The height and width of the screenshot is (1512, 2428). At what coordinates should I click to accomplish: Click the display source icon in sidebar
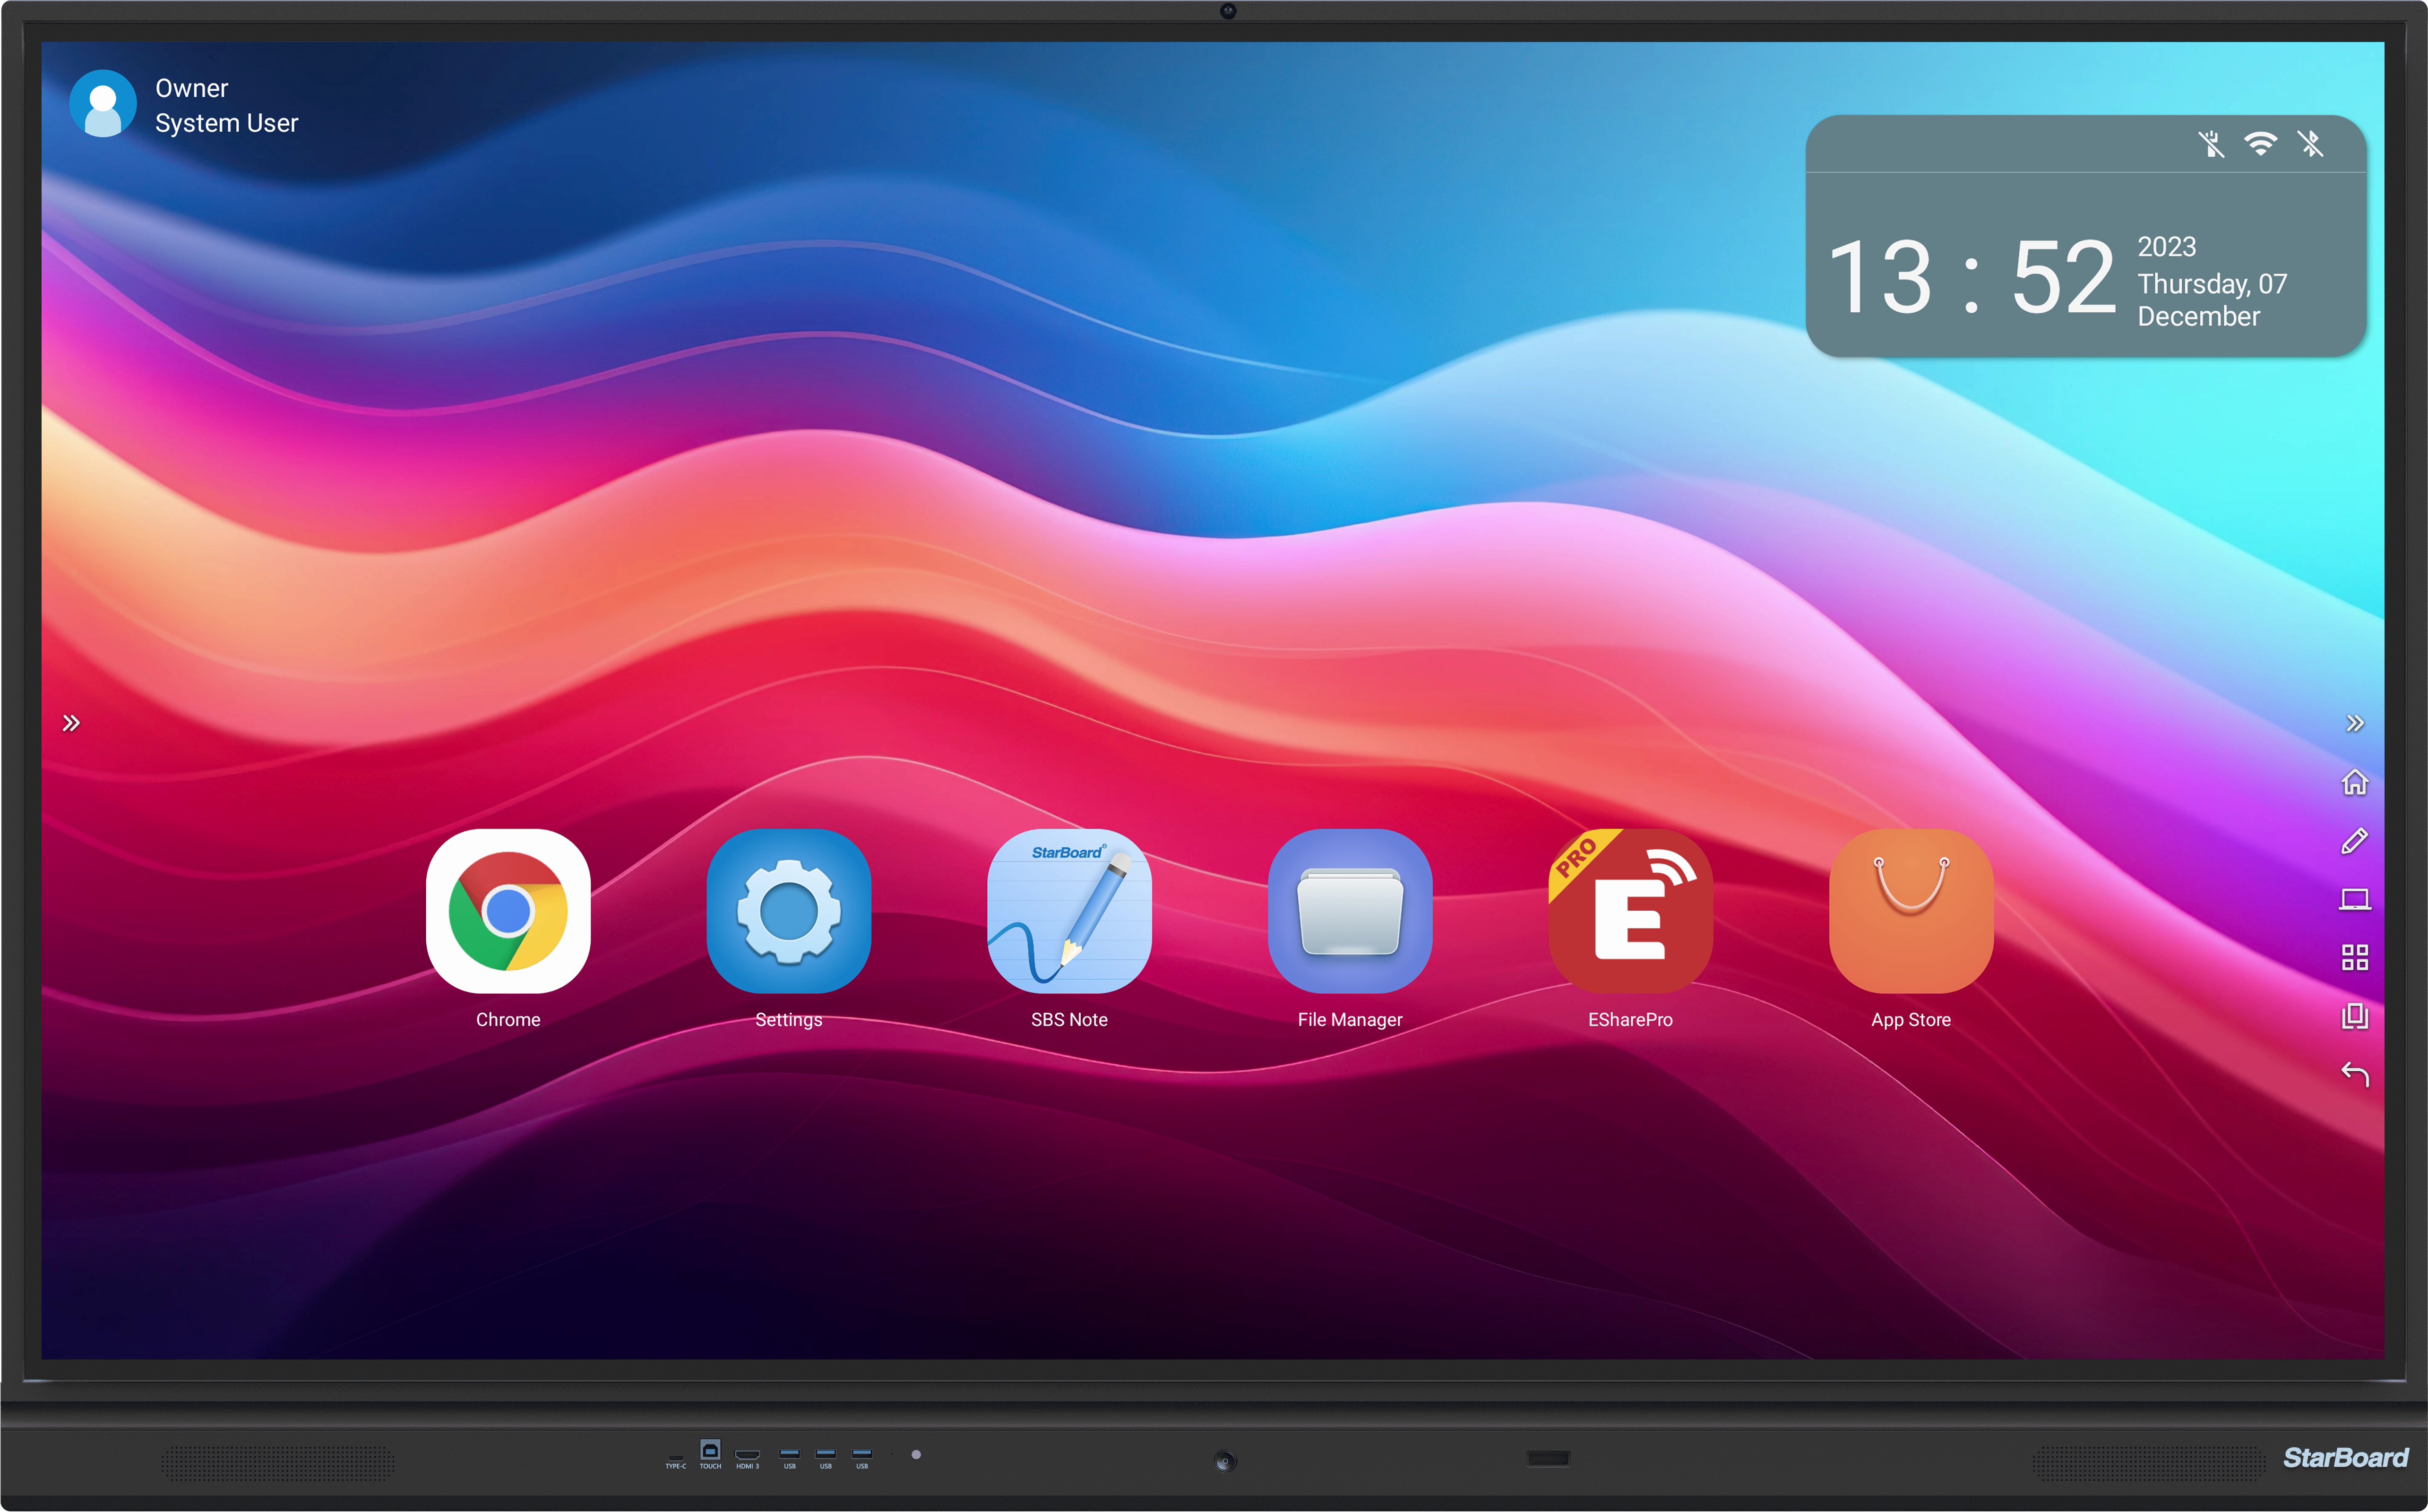[2354, 900]
